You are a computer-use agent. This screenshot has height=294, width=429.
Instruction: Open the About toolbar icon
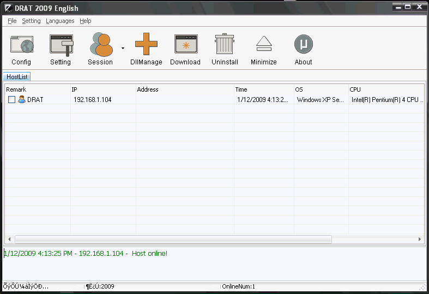(303, 45)
